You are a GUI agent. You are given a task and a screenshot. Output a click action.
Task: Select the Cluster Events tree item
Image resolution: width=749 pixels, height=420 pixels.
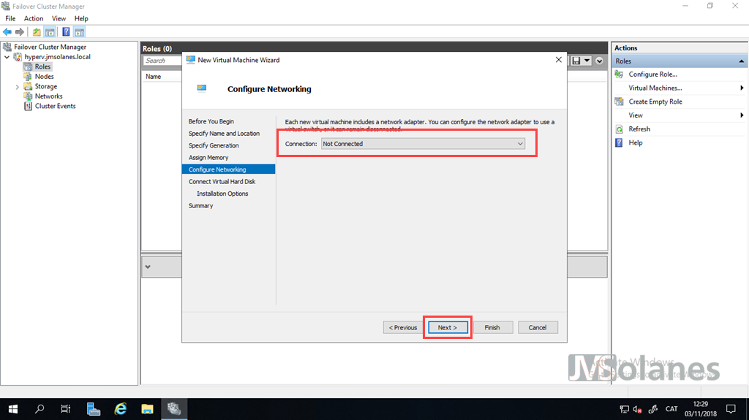pyautogui.click(x=55, y=106)
